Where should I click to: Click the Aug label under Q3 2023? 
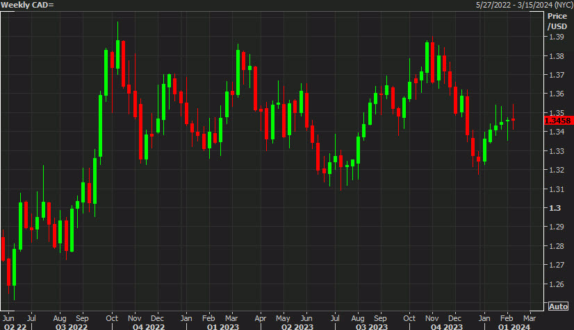(x=358, y=318)
